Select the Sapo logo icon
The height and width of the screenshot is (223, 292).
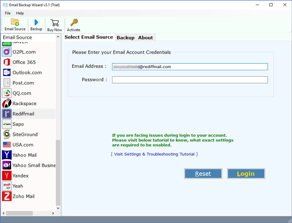pos(7,124)
